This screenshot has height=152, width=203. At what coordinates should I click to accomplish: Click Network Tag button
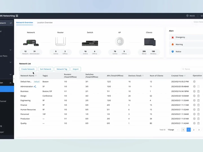[62, 69]
